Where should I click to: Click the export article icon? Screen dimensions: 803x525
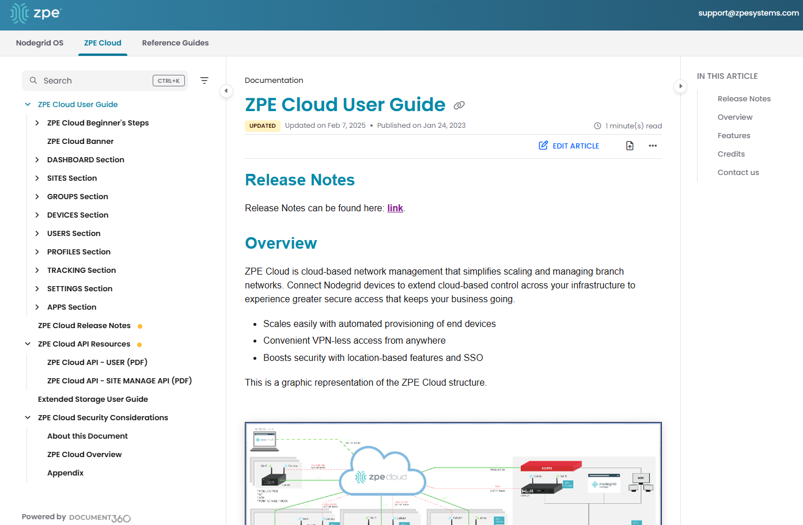pos(630,146)
